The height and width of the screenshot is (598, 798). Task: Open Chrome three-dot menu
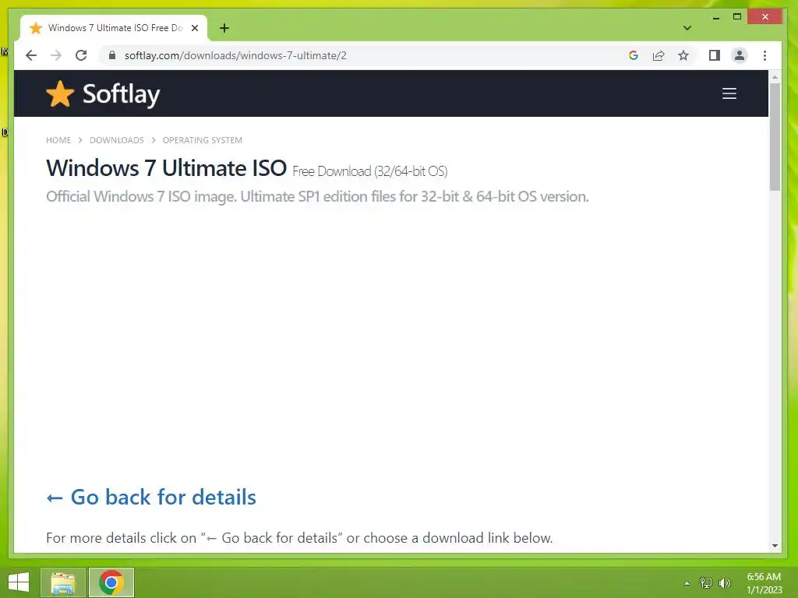point(764,55)
